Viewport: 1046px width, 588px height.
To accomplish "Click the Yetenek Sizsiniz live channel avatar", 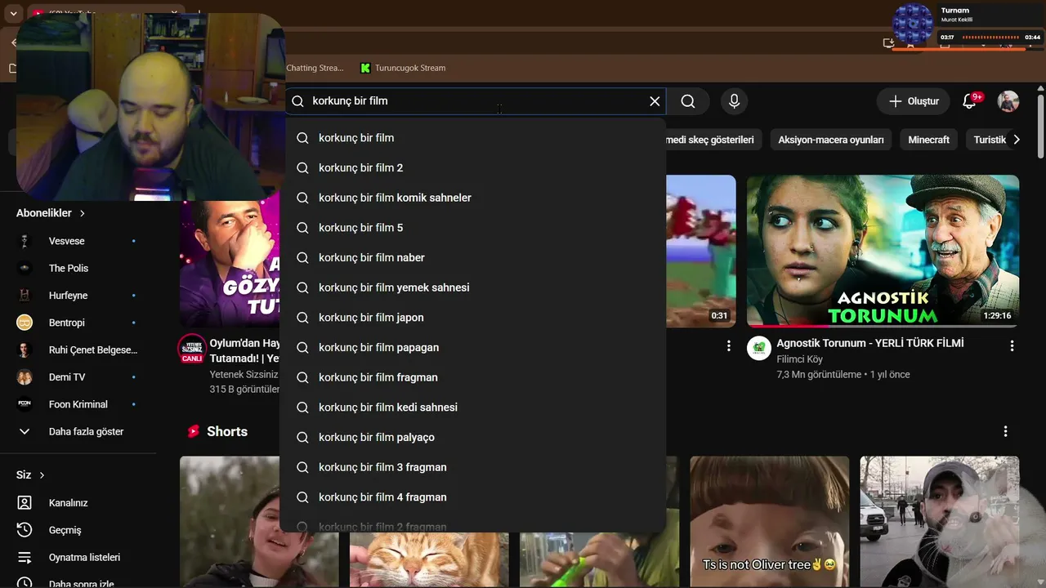I will point(192,349).
